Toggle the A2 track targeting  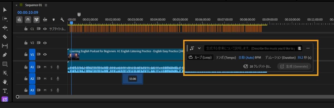coord(32,79)
